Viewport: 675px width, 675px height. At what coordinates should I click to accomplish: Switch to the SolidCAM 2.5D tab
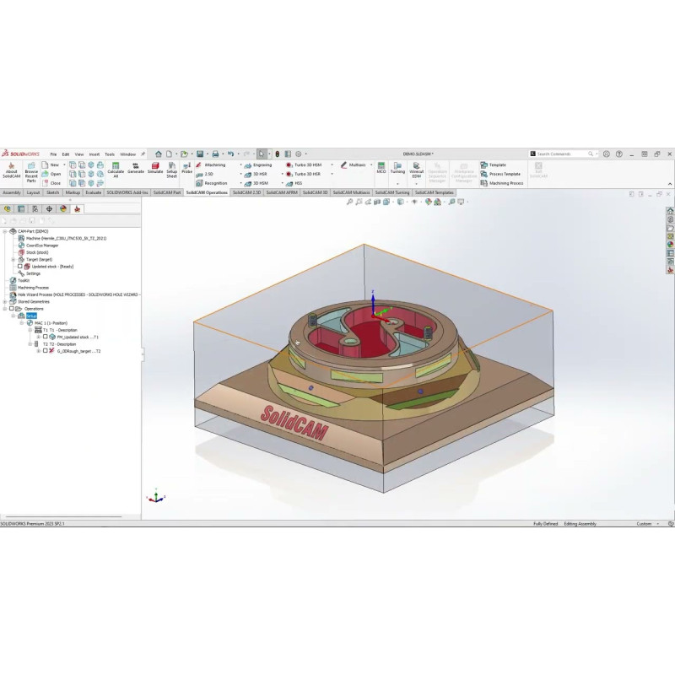pos(246,192)
